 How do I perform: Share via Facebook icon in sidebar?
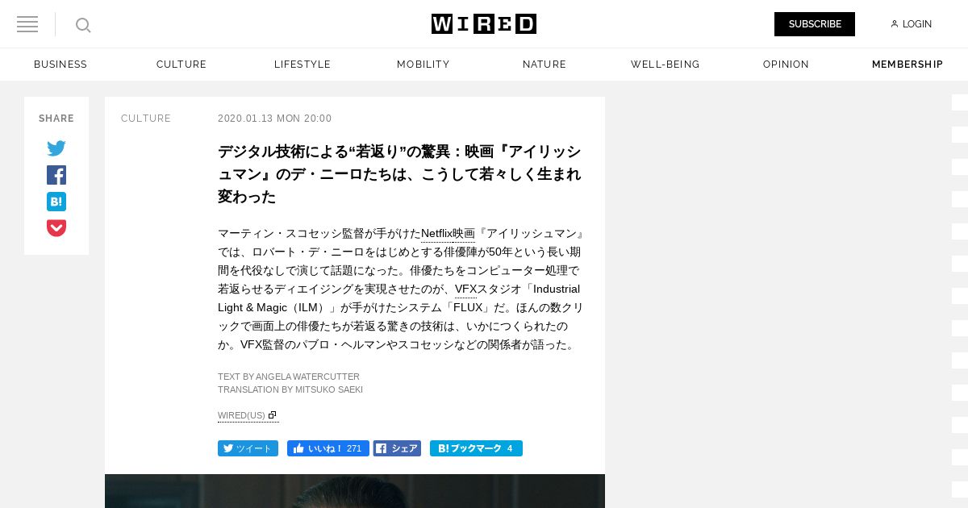56,175
